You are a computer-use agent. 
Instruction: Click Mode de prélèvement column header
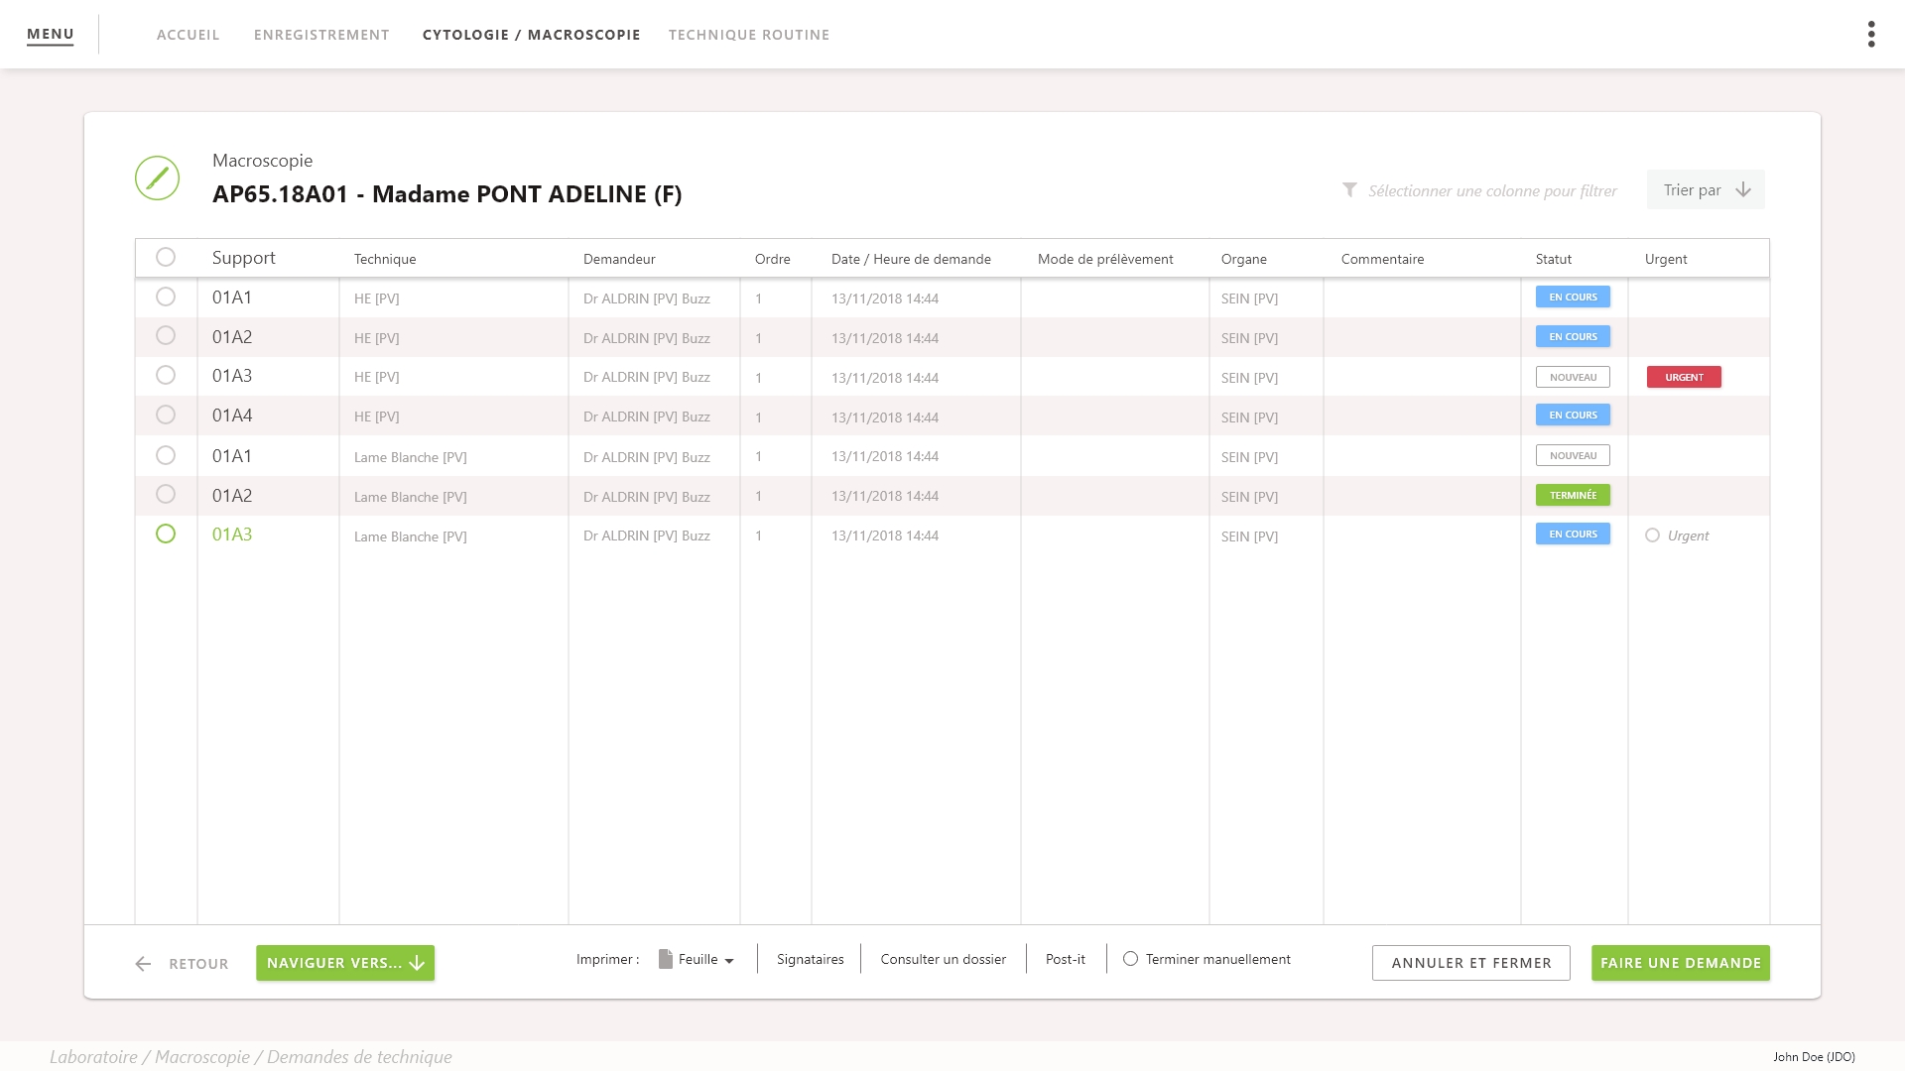pyautogui.click(x=1105, y=259)
